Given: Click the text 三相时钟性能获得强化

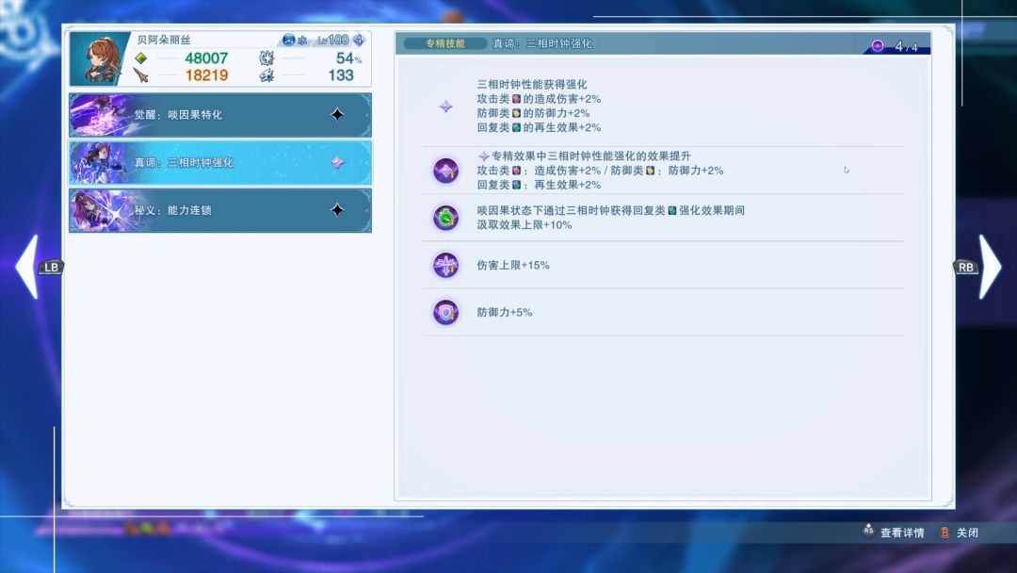Looking at the screenshot, I should click(532, 85).
